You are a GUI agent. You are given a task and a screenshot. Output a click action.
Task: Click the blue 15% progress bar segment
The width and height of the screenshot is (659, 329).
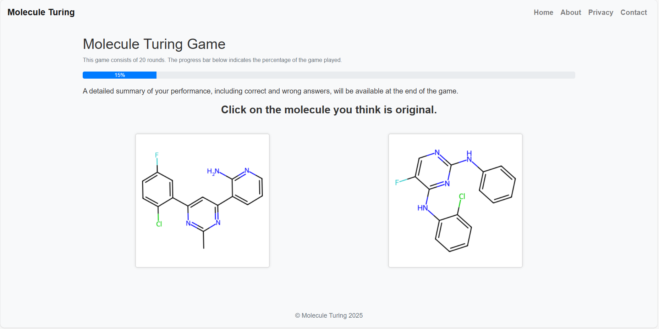click(x=120, y=75)
